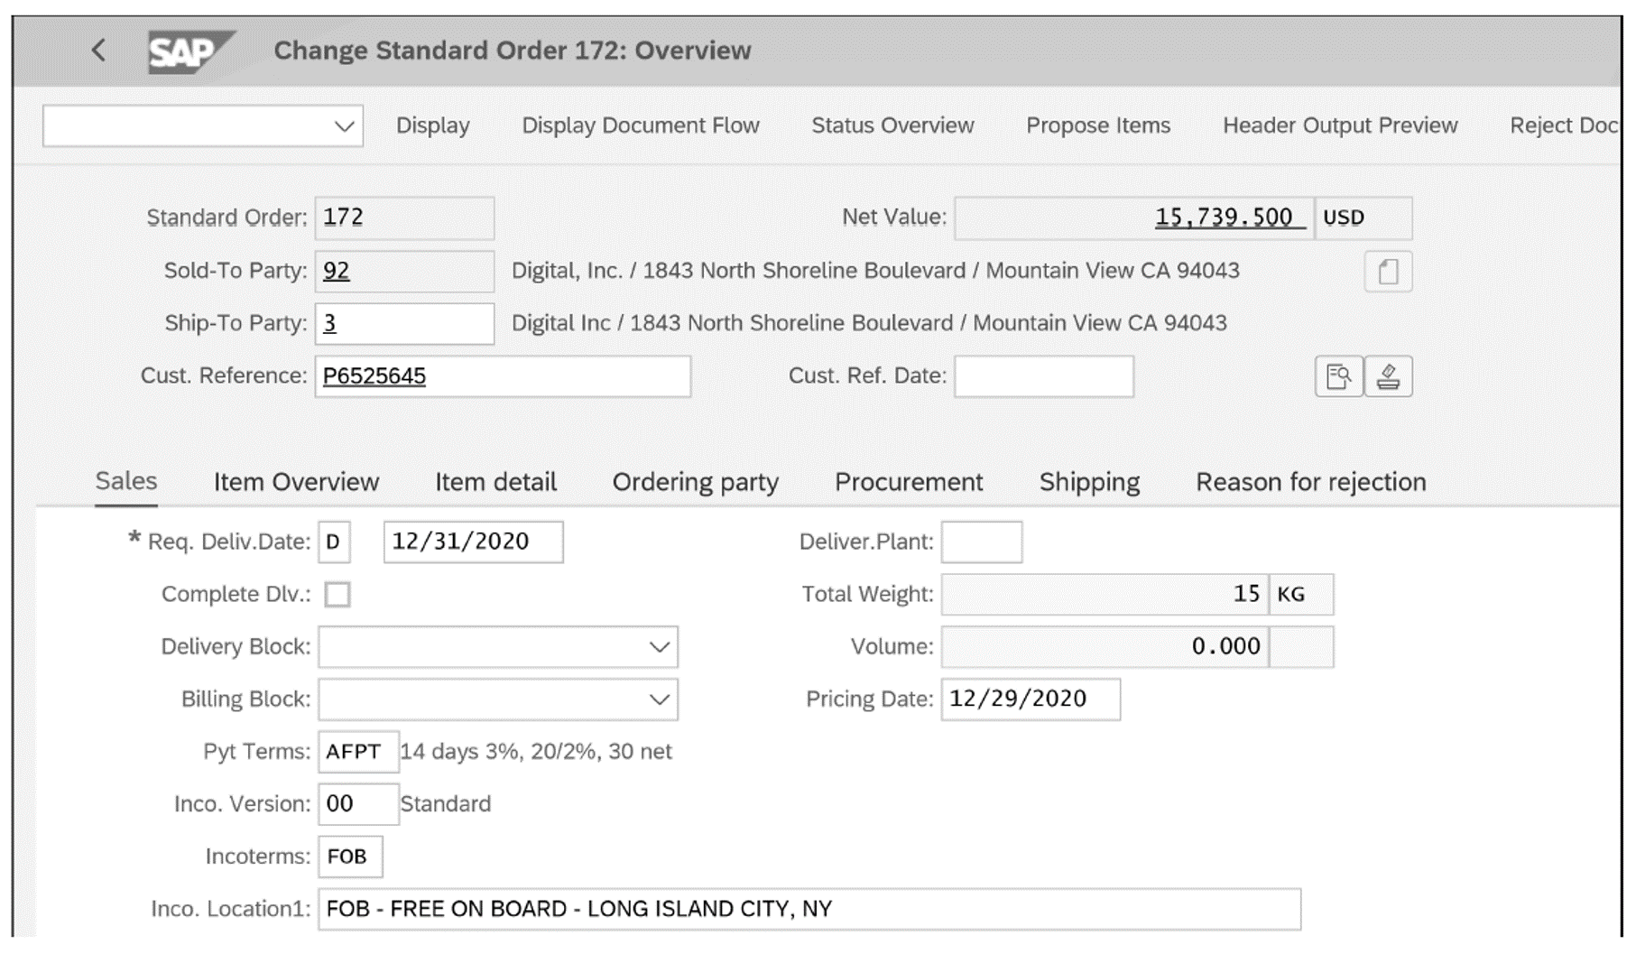
Task: Select the Procurement tab
Action: click(x=910, y=482)
